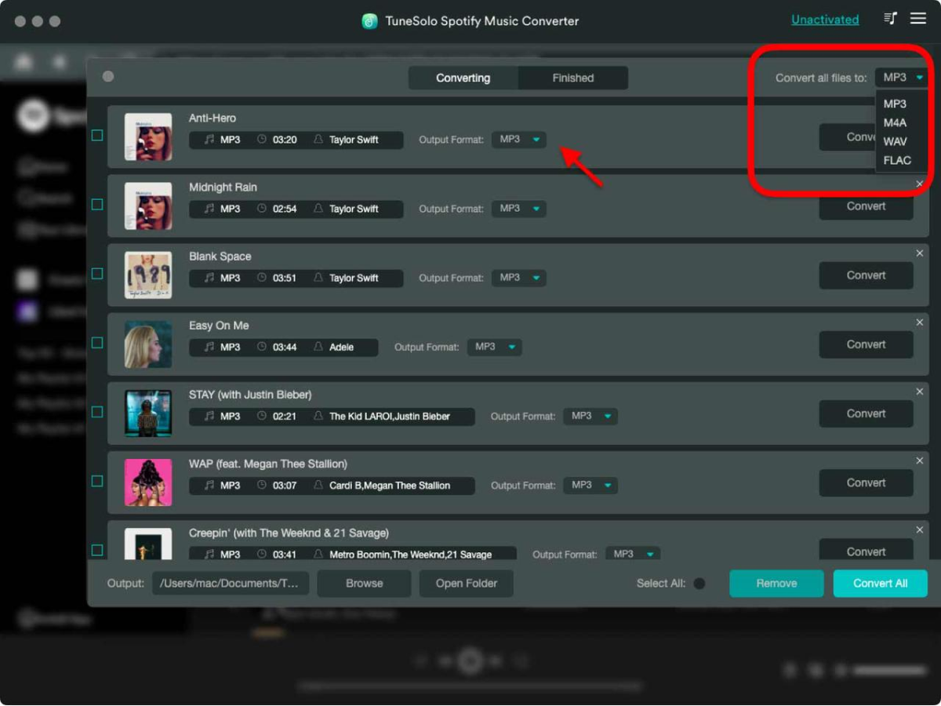Remove Easy On Me with its X icon

pos(920,322)
